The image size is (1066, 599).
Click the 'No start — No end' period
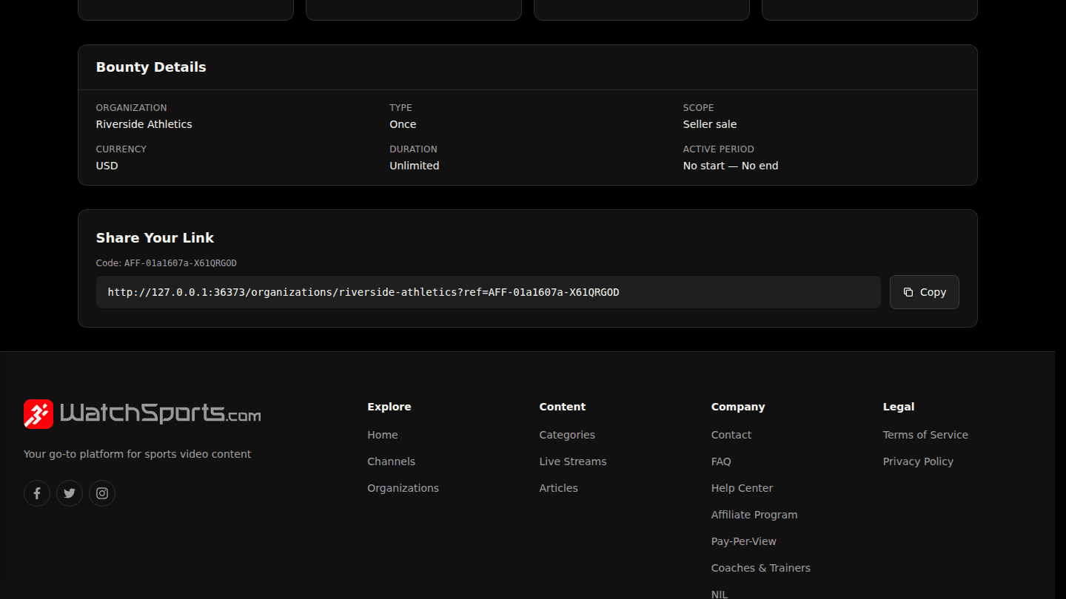point(731,166)
